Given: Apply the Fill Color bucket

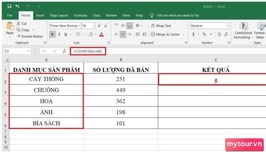Looking at the screenshot, I should (x=91, y=34).
